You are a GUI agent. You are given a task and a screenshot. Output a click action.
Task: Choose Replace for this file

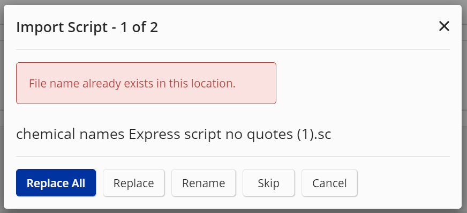pyautogui.click(x=134, y=183)
